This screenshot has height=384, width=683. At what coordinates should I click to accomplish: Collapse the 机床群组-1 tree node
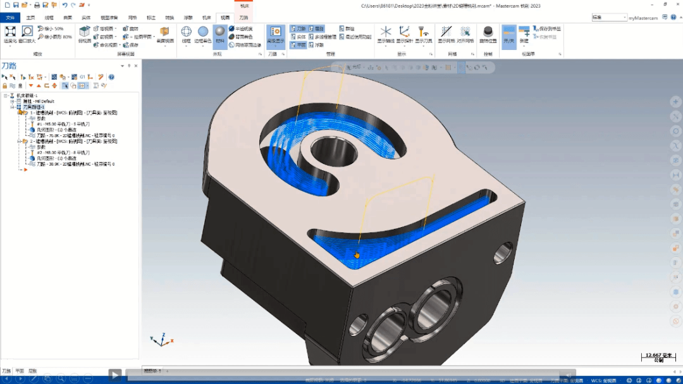click(x=5, y=96)
